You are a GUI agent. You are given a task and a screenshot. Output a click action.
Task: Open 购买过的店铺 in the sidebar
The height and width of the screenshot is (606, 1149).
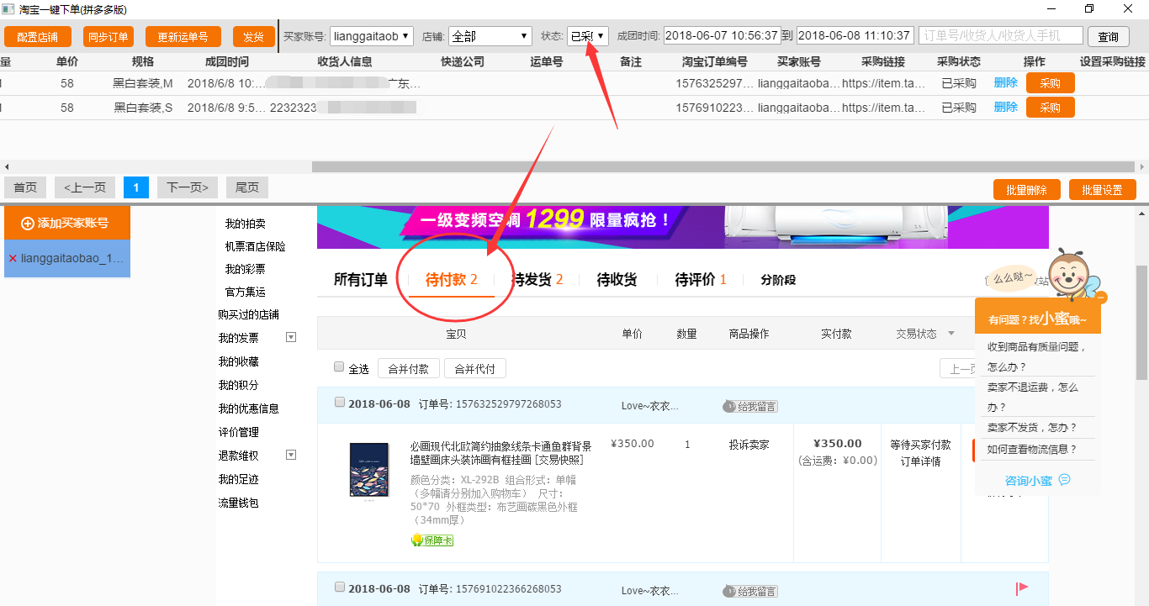click(x=248, y=314)
